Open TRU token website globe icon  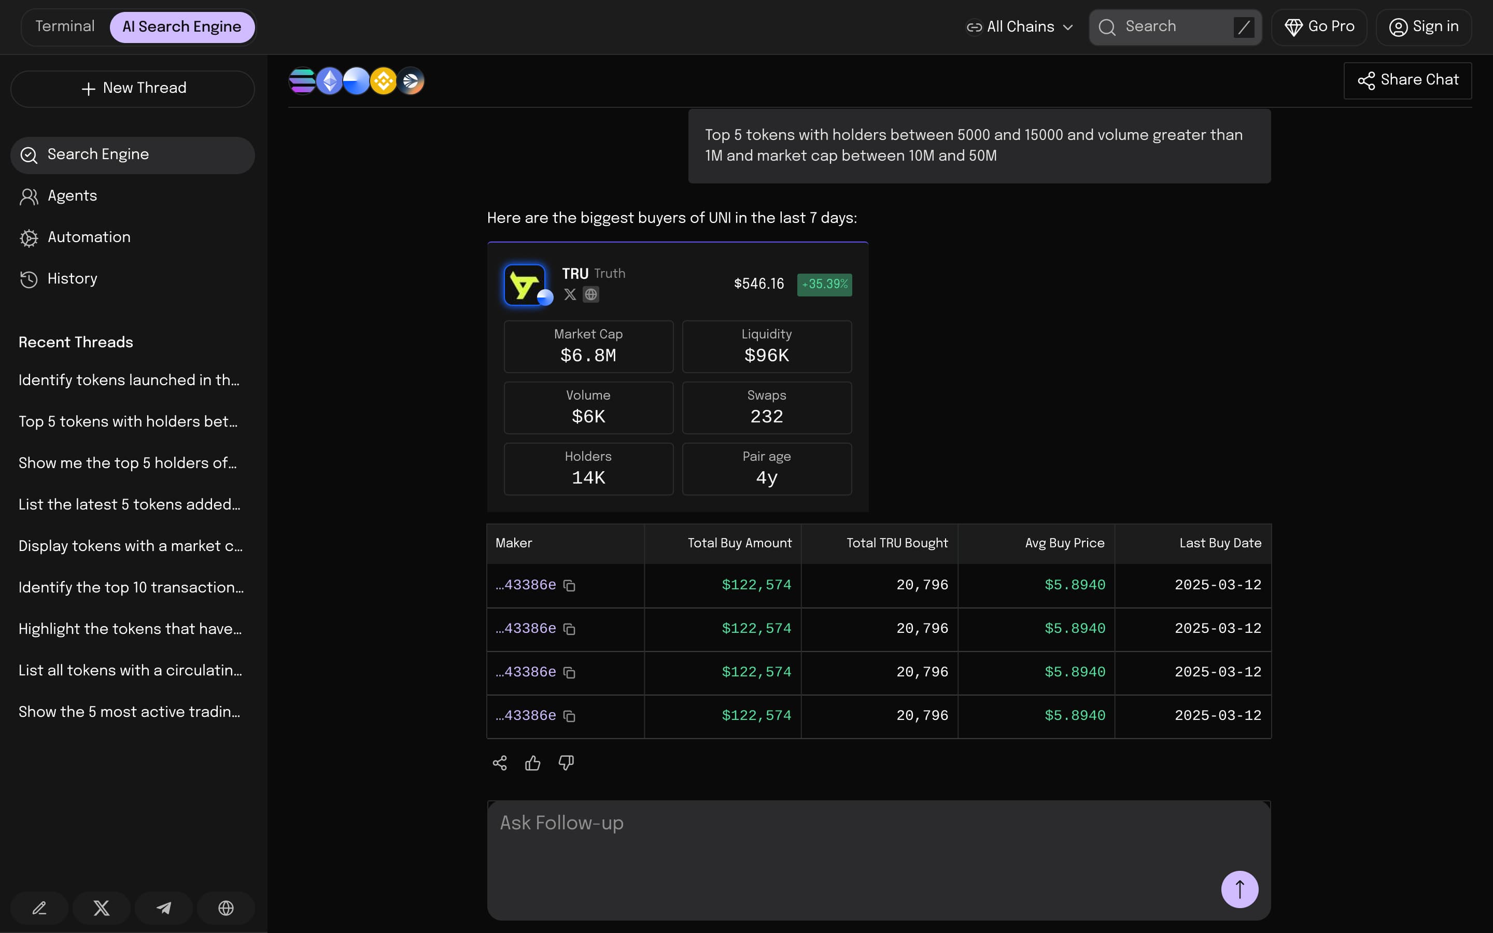pos(591,295)
